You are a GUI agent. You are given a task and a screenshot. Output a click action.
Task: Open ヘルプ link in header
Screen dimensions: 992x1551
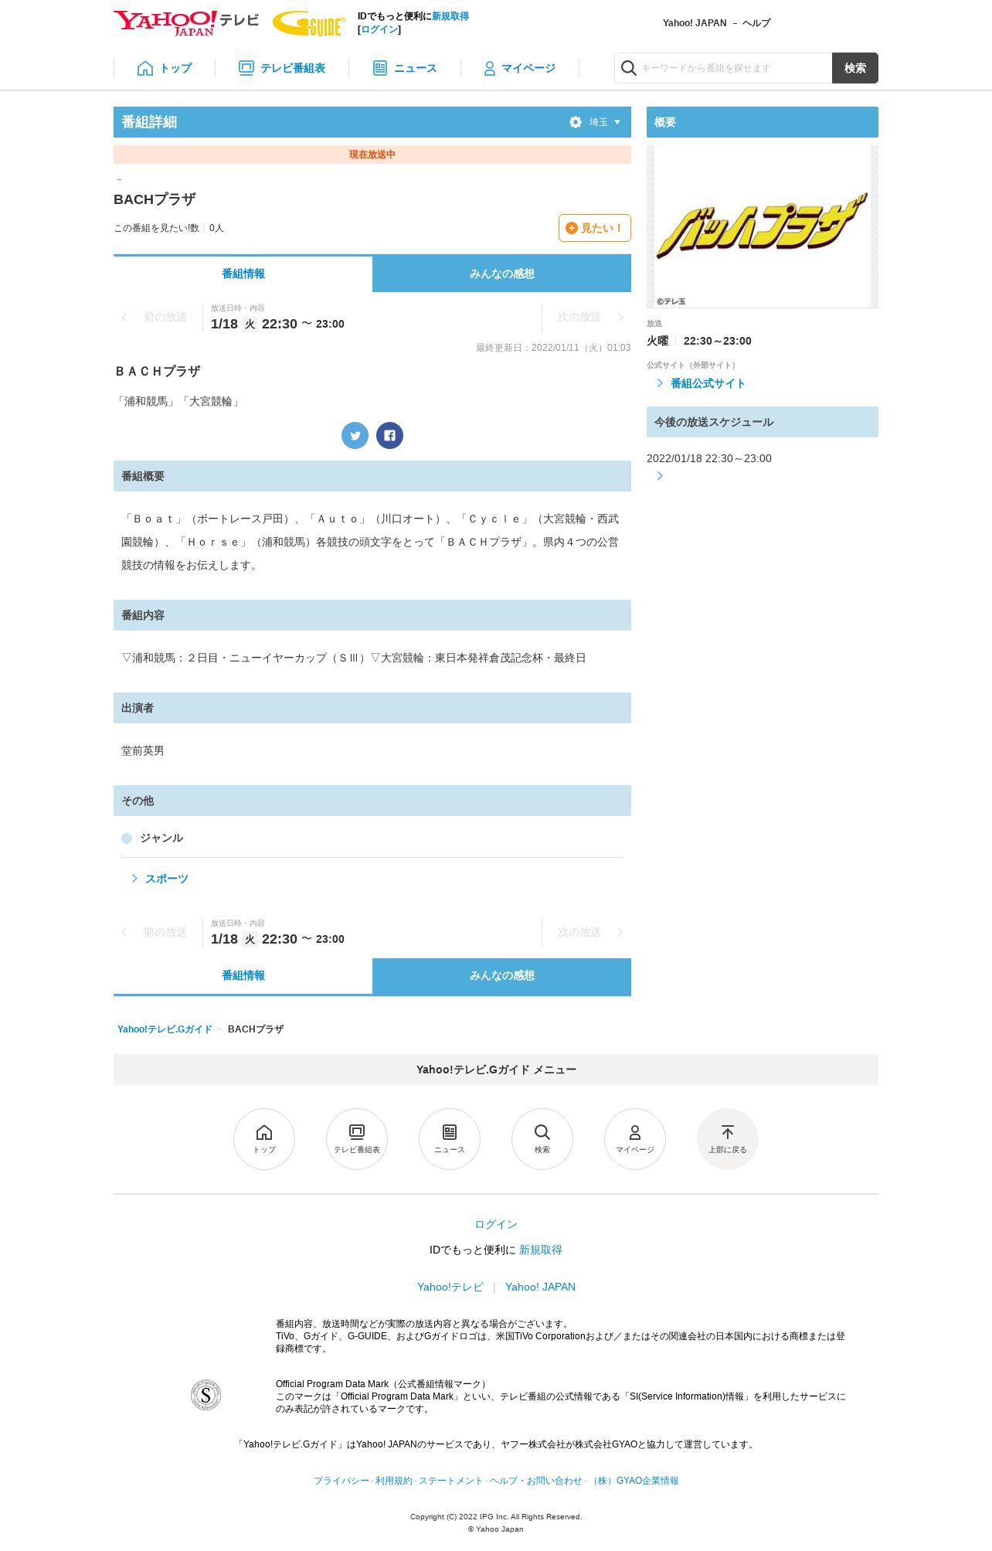pos(756,23)
